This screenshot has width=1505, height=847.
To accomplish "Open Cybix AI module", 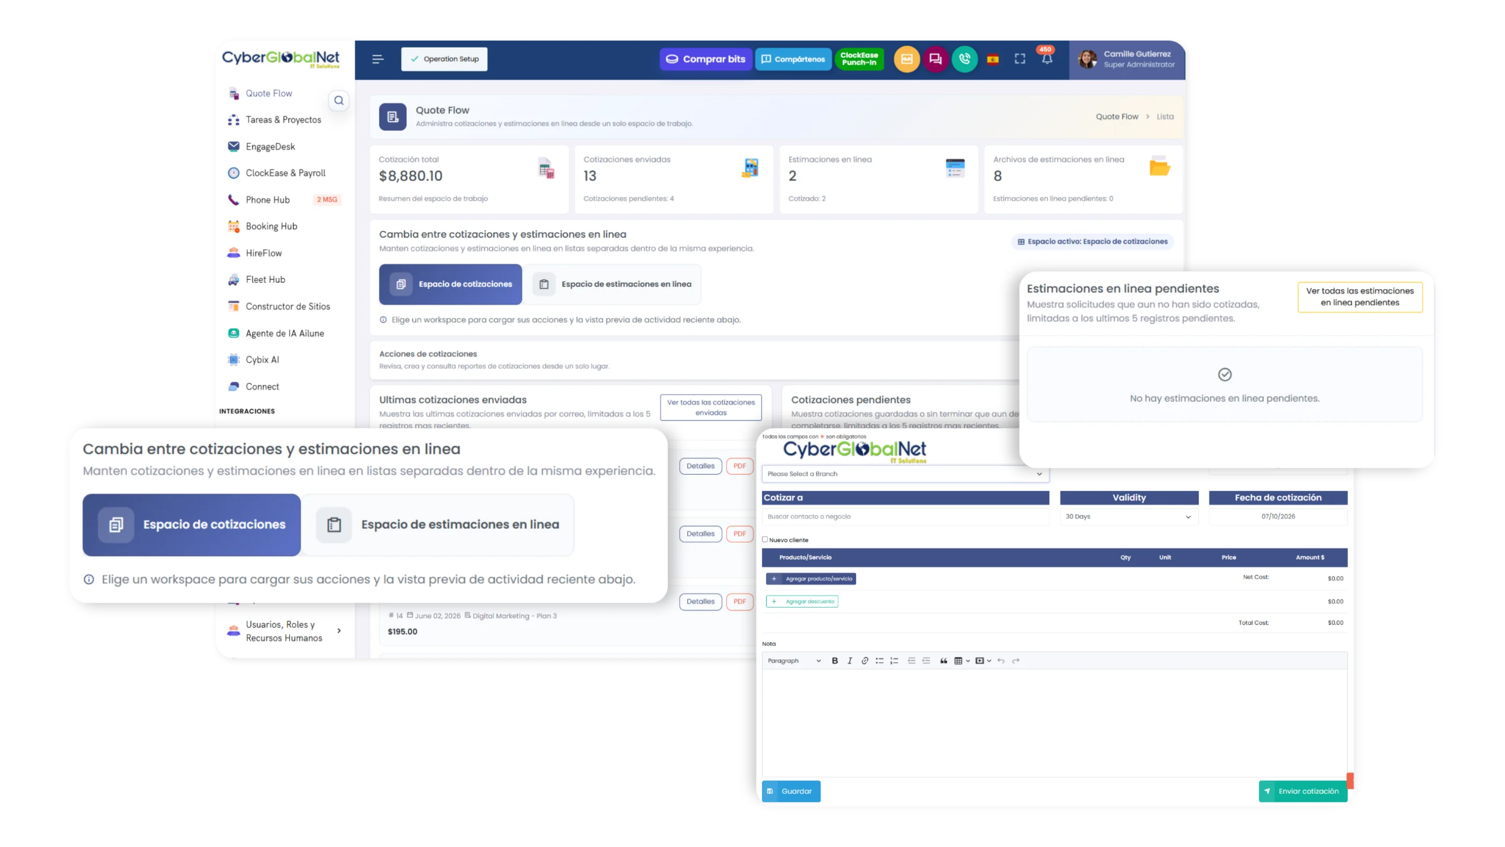I will coord(262,360).
